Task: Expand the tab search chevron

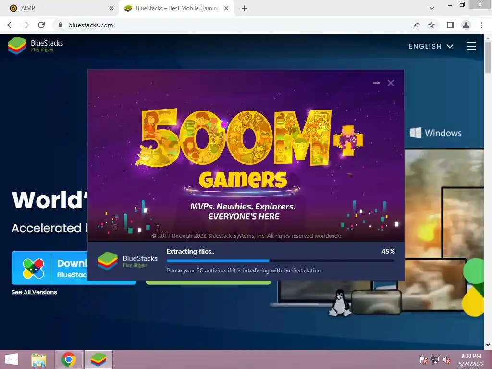Action: (x=432, y=8)
